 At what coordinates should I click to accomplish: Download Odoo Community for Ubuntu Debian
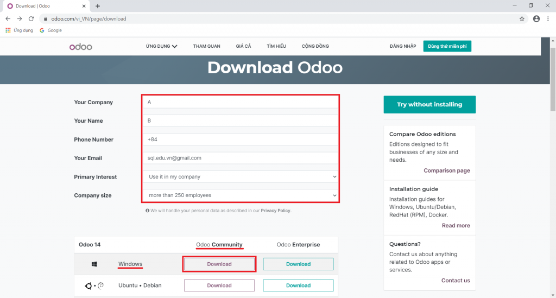(219, 285)
